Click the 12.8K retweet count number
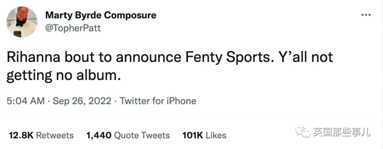Image resolution: width=383 pixels, height=149 pixels. (21, 135)
